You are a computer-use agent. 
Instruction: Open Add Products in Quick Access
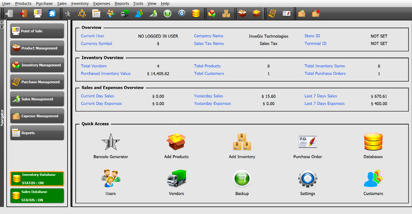[x=176, y=146]
